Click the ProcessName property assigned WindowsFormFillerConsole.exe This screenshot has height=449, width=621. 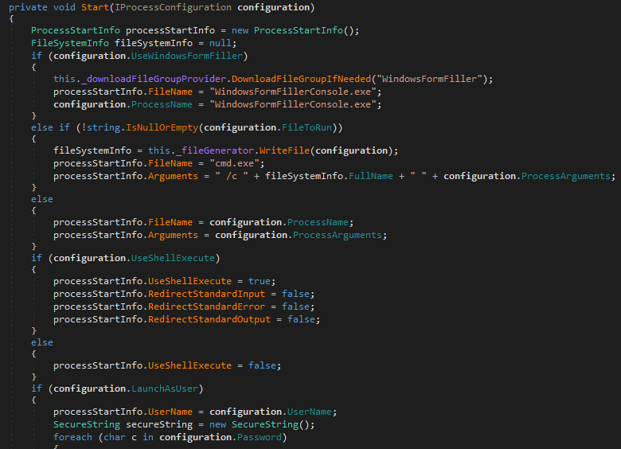click(162, 104)
